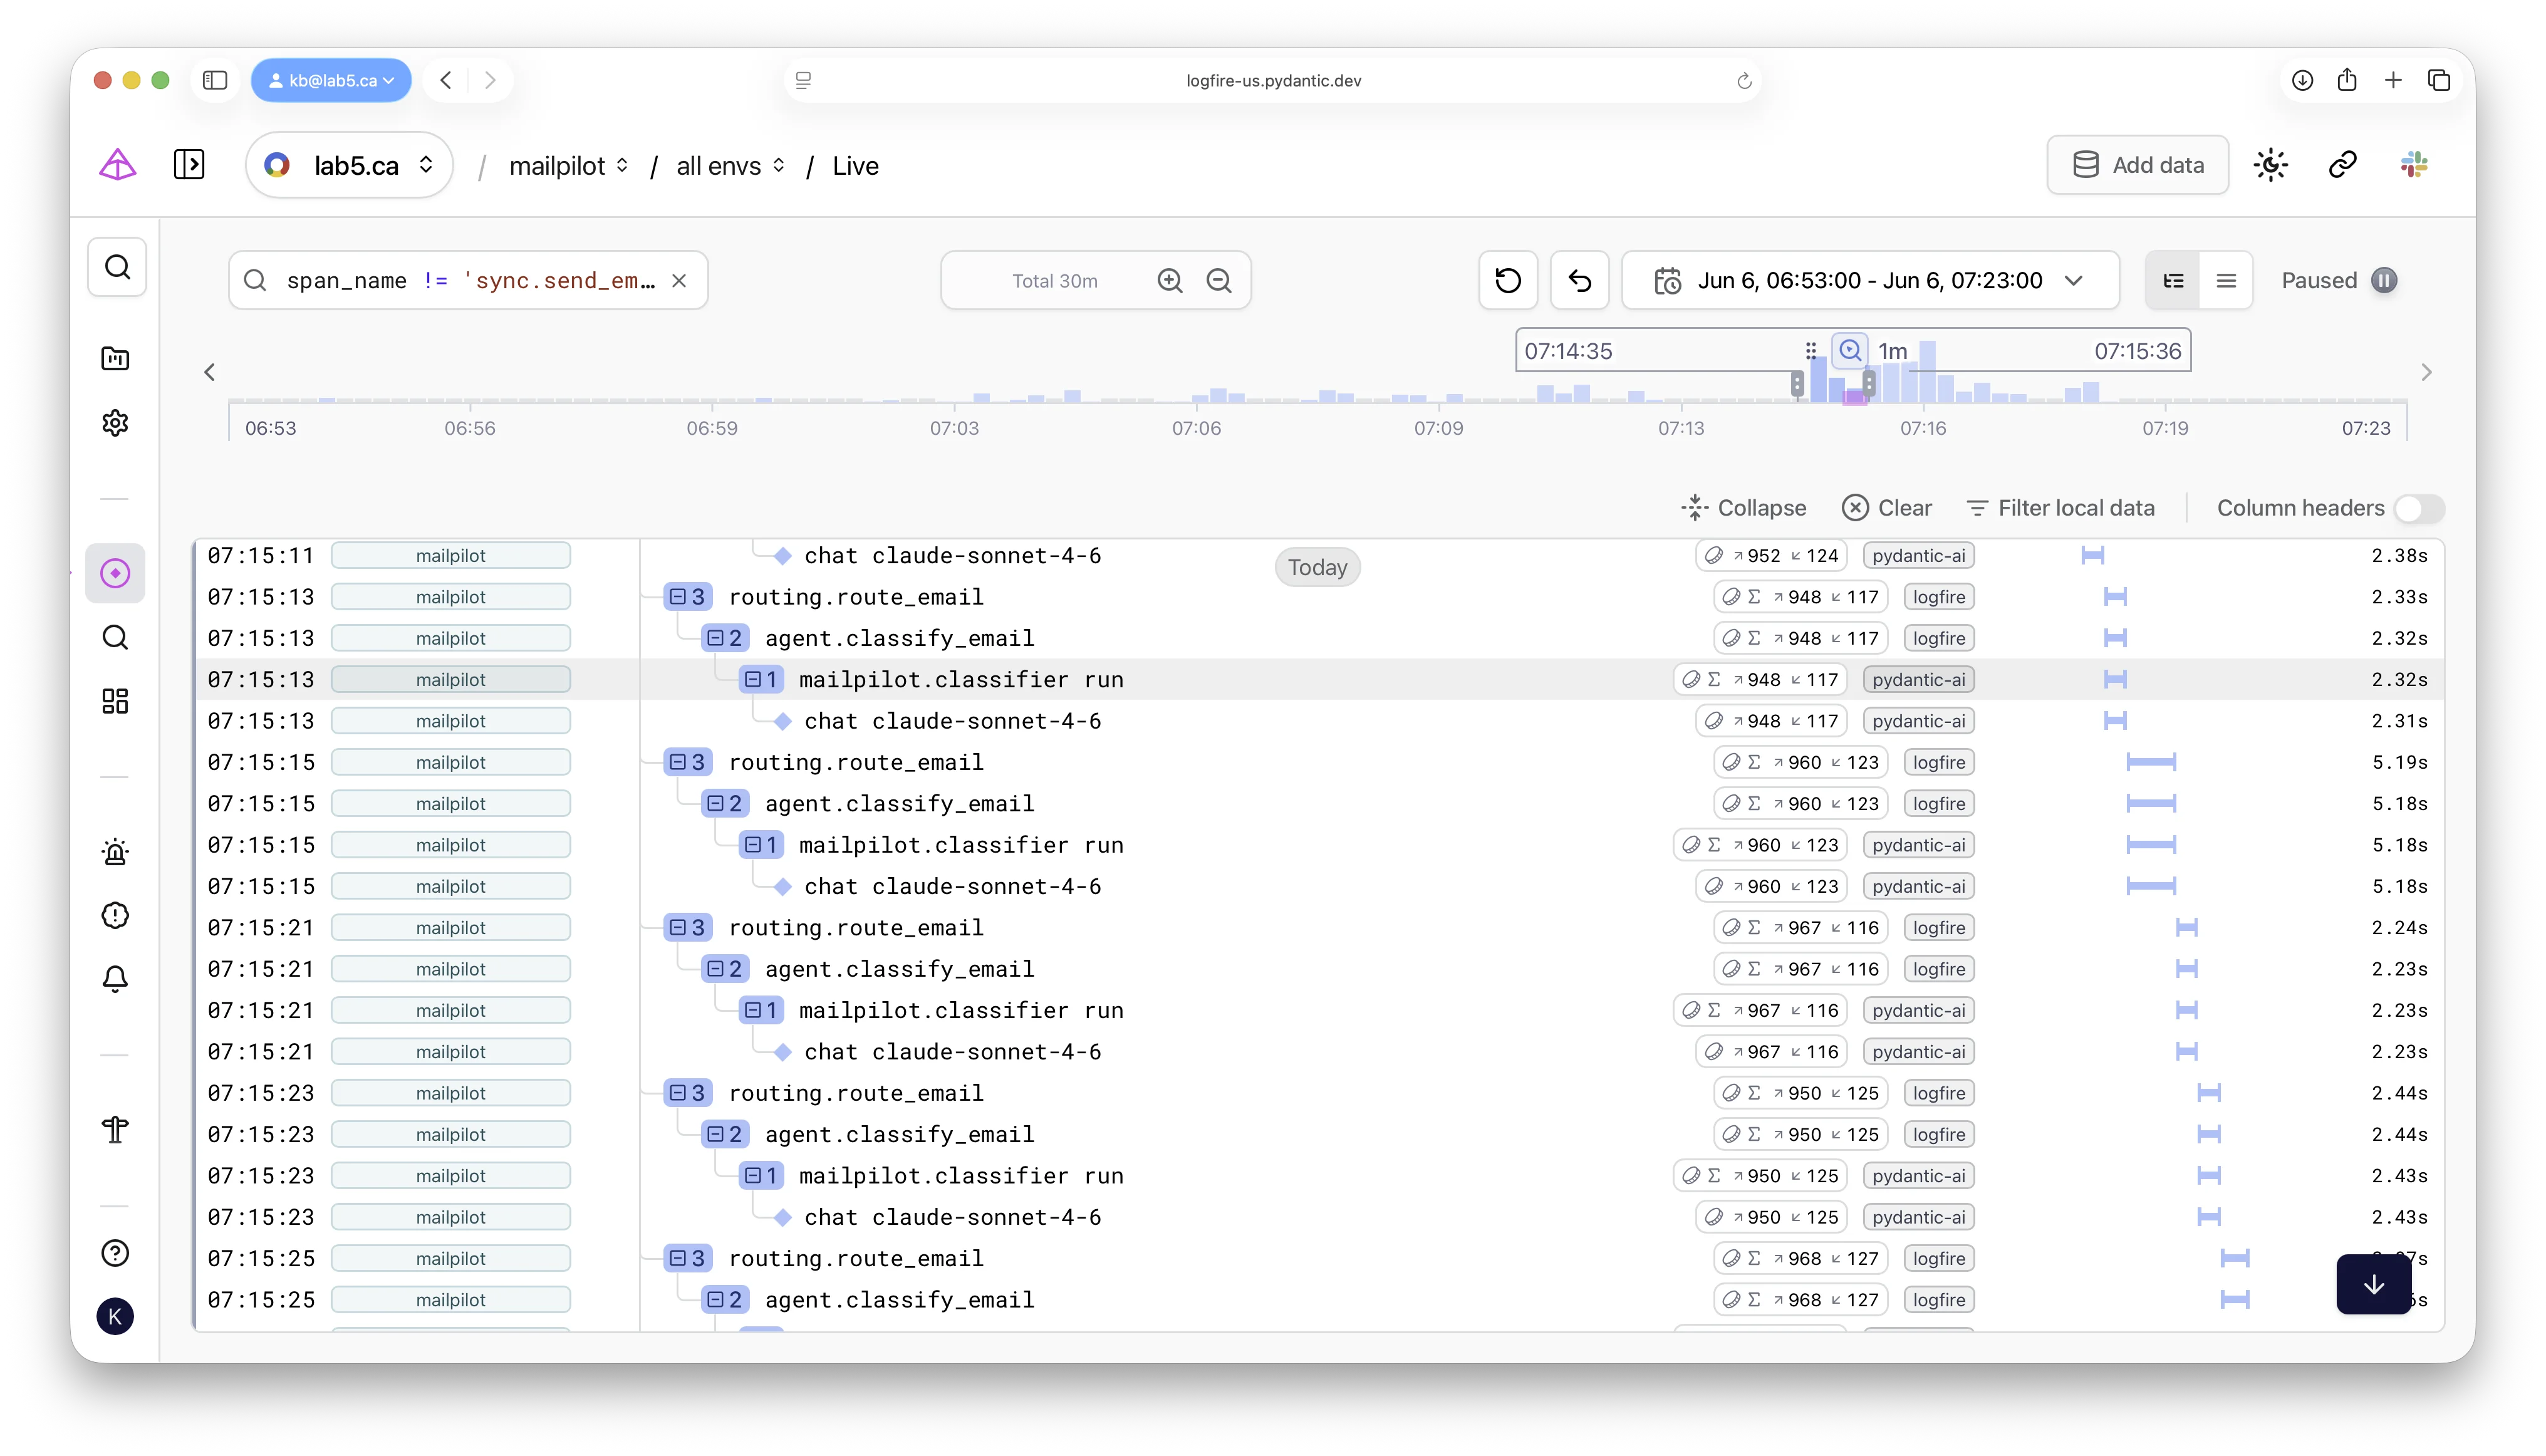Click Collapse all spans
The width and height of the screenshot is (2546, 1456).
tap(1743, 508)
